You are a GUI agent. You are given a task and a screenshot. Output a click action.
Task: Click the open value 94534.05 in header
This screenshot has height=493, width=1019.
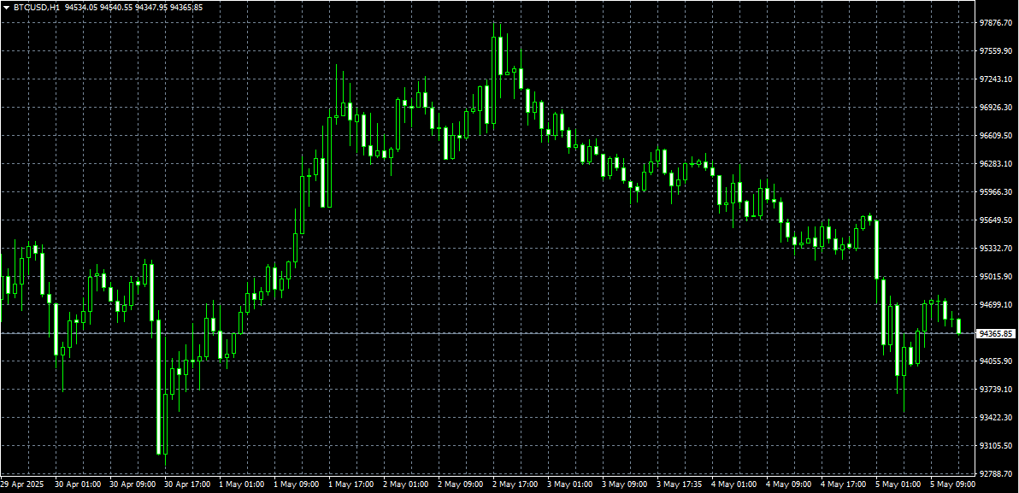[x=83, y=8]
